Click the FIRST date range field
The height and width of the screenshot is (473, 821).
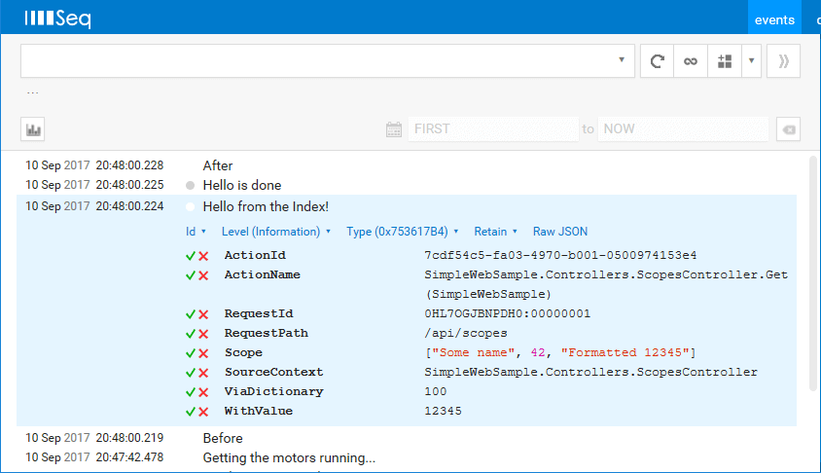point(493,128)
